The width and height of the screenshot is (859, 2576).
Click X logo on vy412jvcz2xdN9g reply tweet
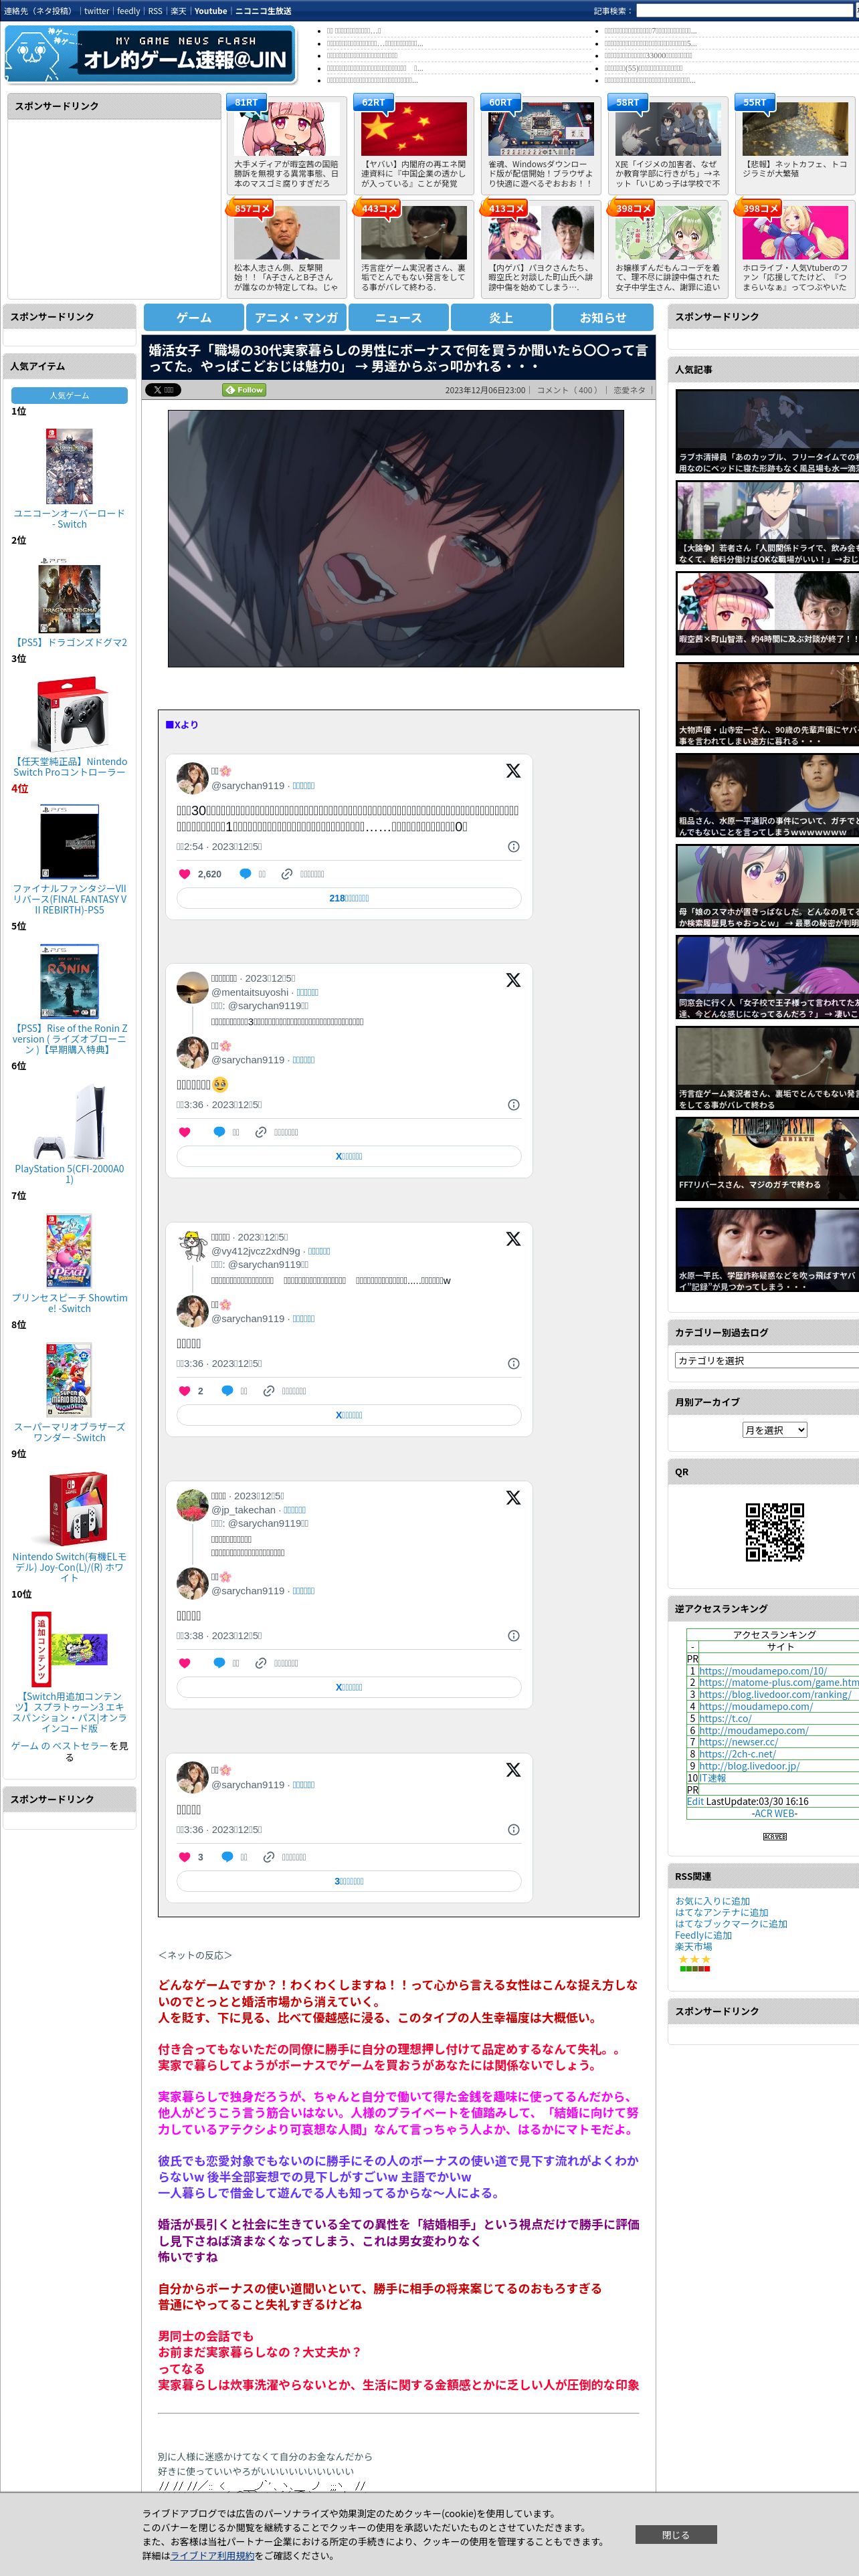[x=513, y=1239]
